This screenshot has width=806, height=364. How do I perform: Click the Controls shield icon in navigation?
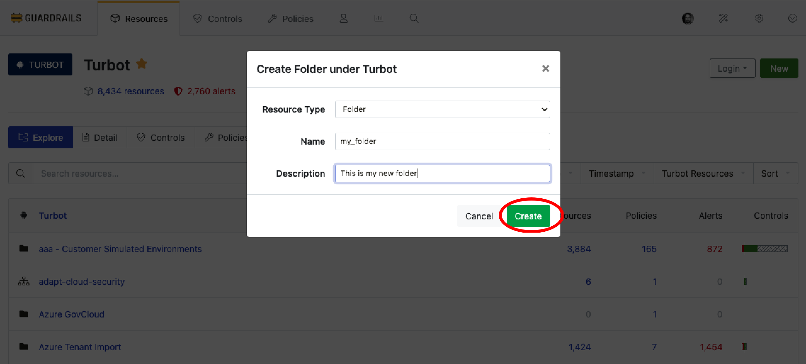click(197, 18)
